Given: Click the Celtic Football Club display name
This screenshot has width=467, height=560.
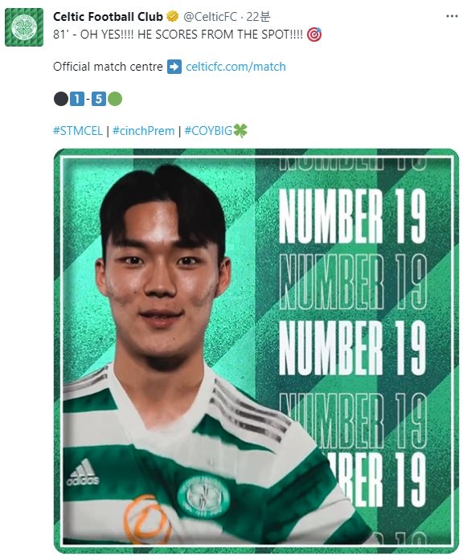Looking at the screenshot, I should point(108,16).
